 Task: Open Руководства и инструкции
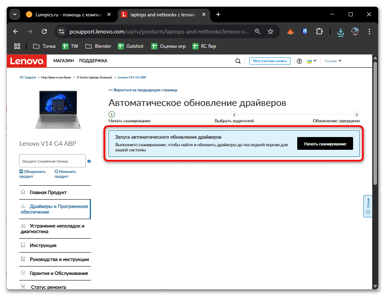tap(55, 259)
